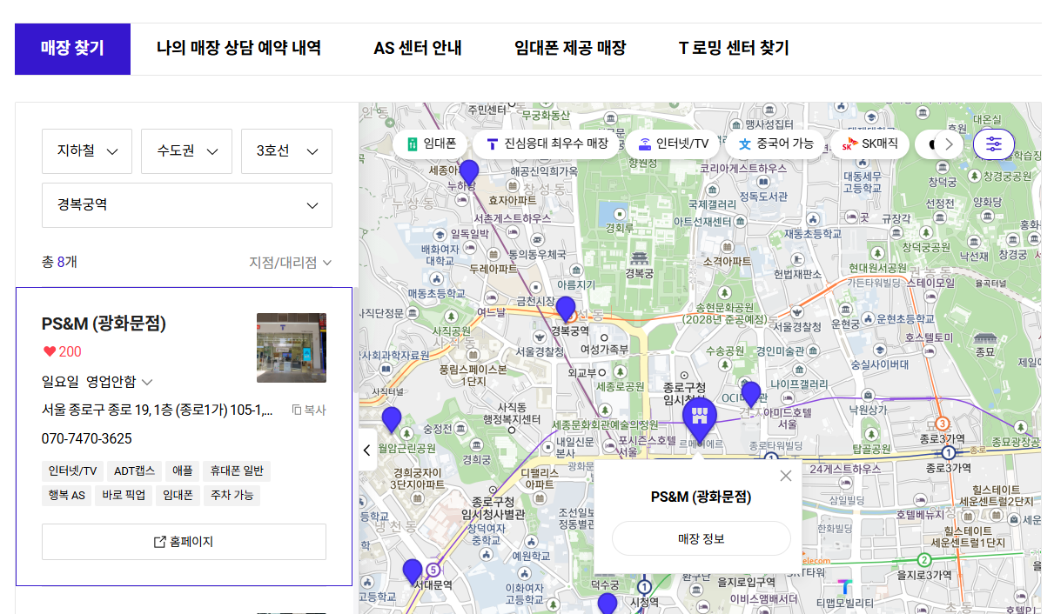Click the 총 8개 result count
Screen dimensions: 1054x614
(59, 262)
